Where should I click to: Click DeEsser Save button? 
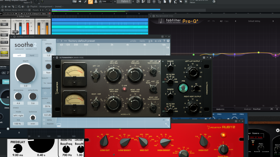44,14
